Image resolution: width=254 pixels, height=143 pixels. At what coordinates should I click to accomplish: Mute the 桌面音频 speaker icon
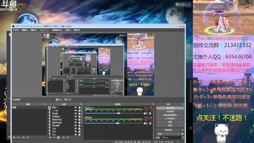[x=145, y=123]
